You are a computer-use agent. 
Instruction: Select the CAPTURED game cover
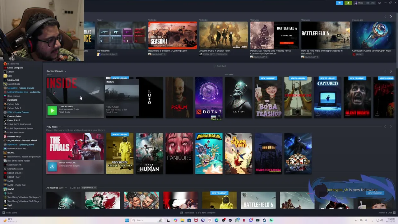[x=327, y=97]
